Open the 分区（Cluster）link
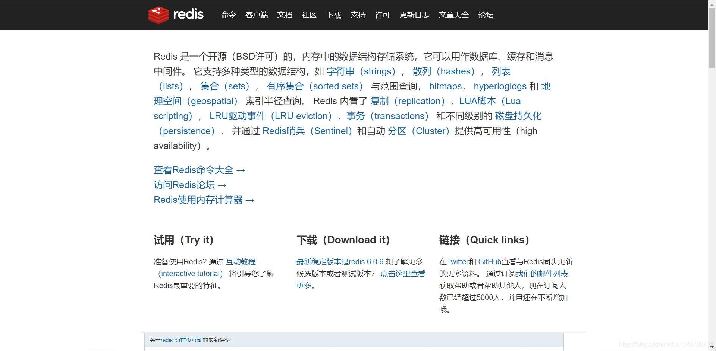 [x=419, y=131]
